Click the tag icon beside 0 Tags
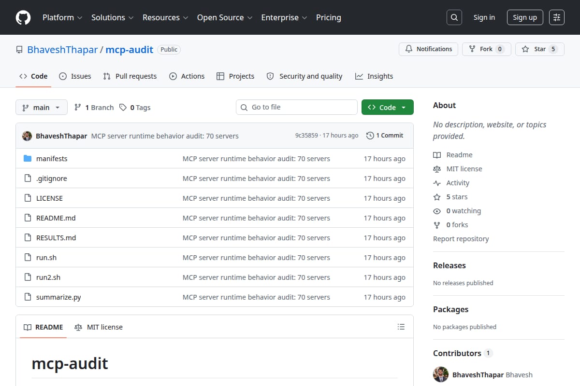 [x=123, y=107]
